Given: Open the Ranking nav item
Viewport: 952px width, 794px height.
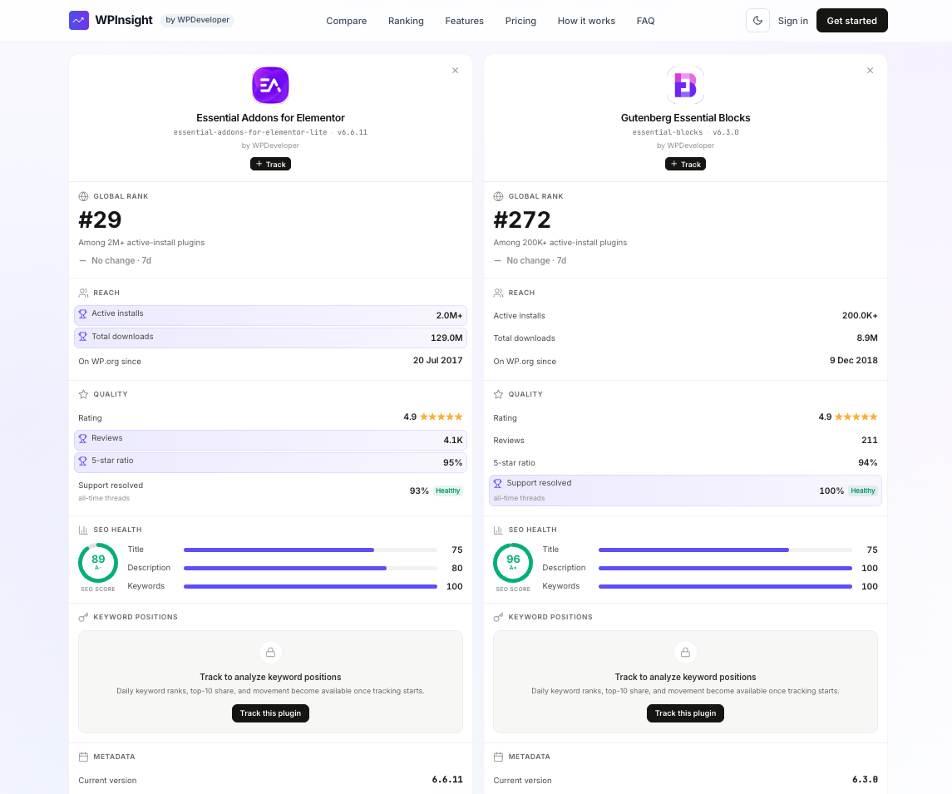Looking at the screenshot, I should 406,21.
